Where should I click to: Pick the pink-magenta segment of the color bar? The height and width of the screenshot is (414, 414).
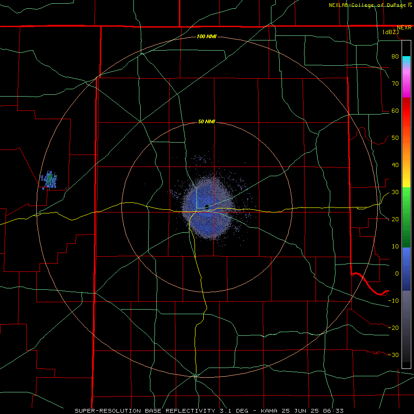pos(406,82)
